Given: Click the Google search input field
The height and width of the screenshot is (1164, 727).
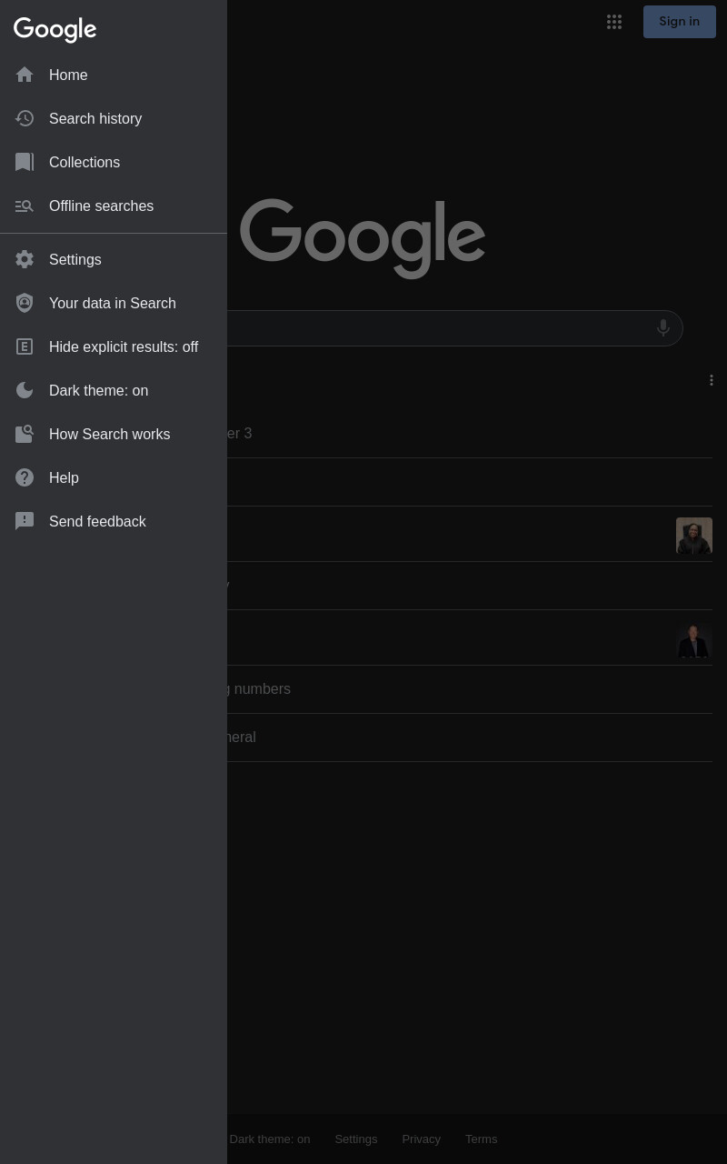Looking at the screenshot, I should (x=436, y=328).
